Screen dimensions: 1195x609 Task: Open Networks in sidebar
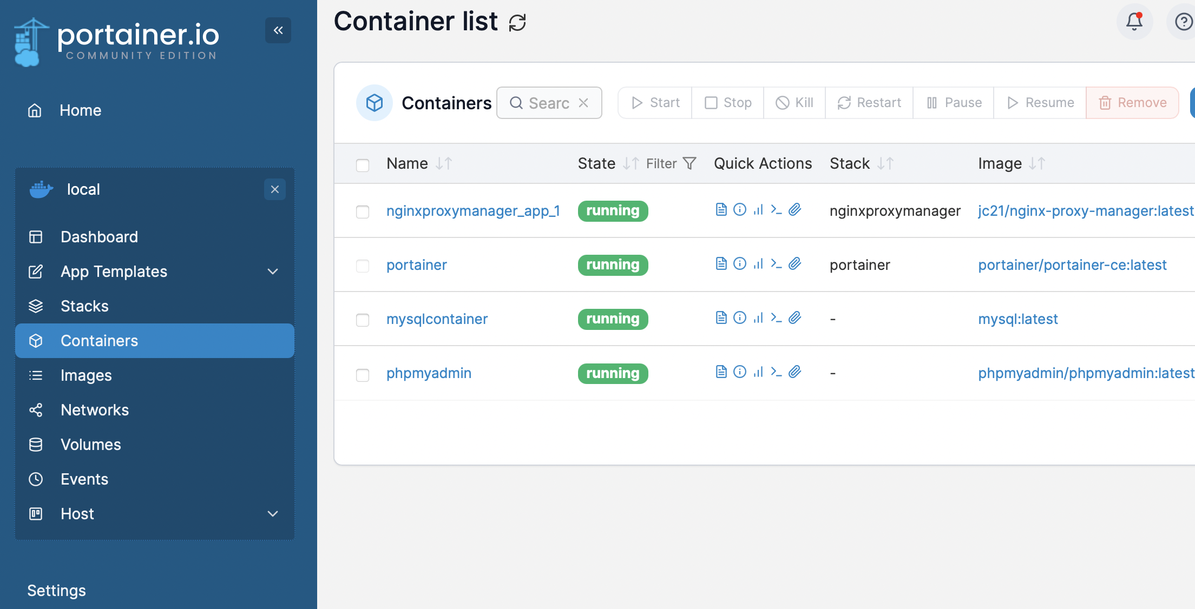pos(154,410)
